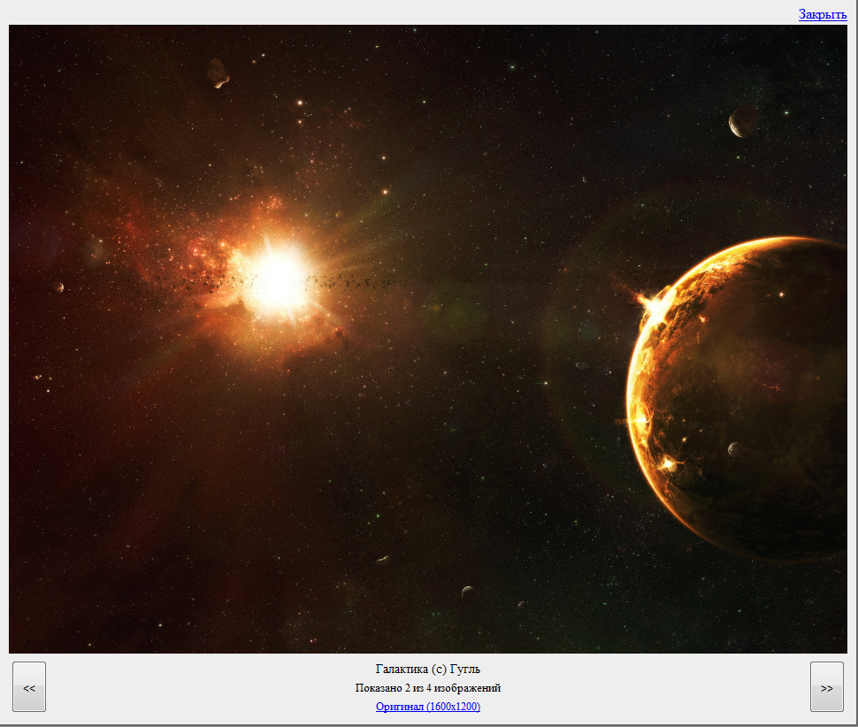Click the small bright star above the explosion
Screen dimensions: 858x727
click(x=300, y=103)
